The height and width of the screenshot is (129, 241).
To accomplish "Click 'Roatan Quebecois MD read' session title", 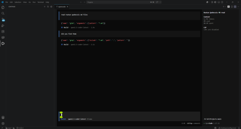I will 214,13.
